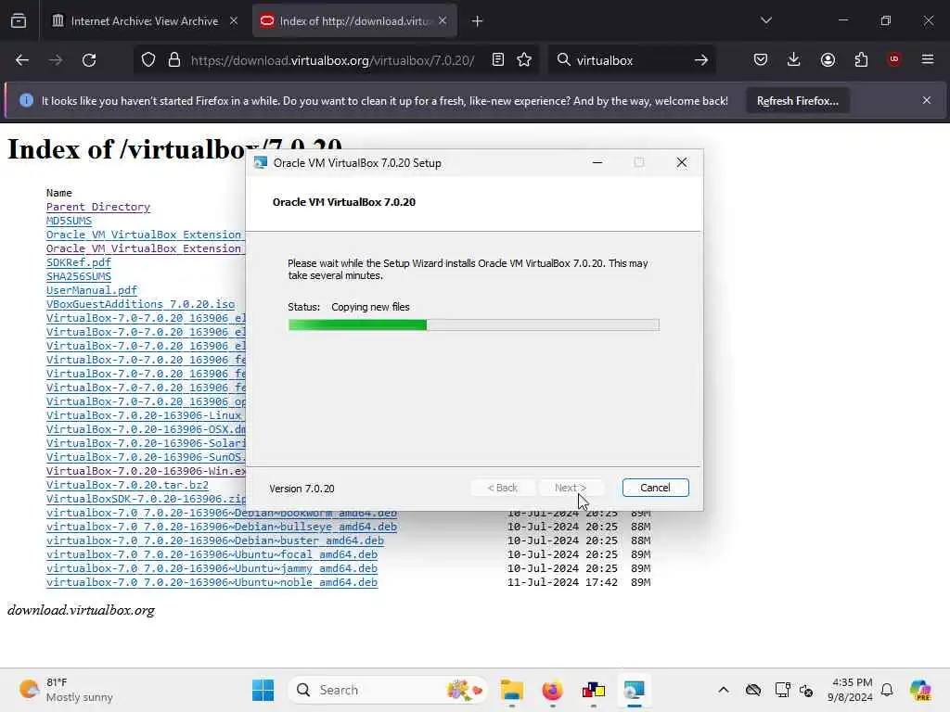Viewport: 950px width, 712px height.
Task: Click the installation progress bar
Action: (x=473, y=325)
